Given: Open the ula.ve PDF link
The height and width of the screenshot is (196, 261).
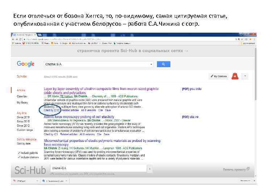Looking at the screenshot, I should [190, 117].
